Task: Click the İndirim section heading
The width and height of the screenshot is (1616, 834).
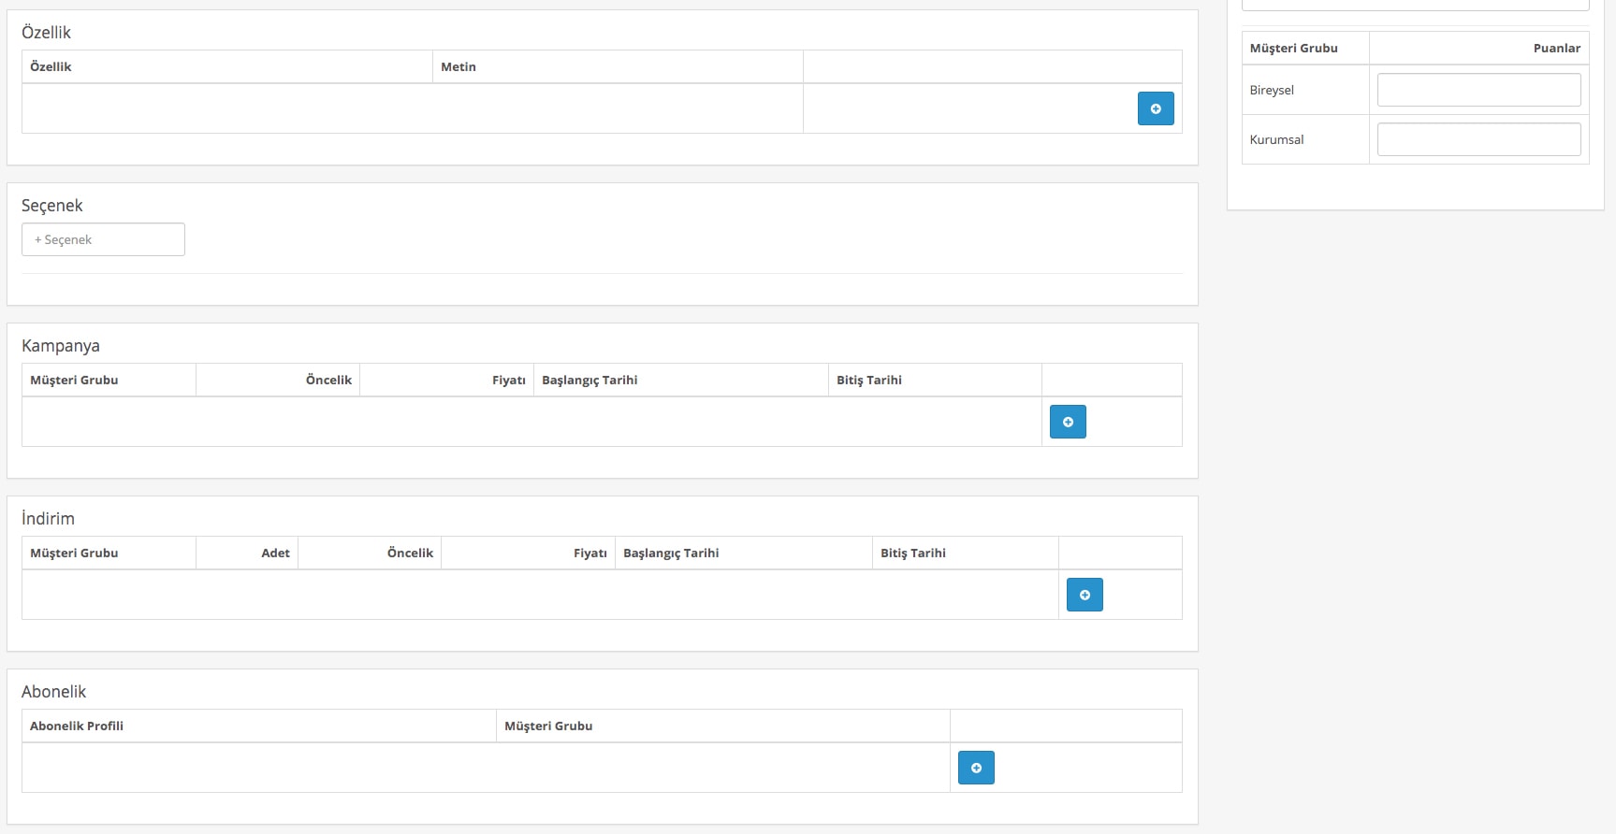Action: pyautogui.click(x=48, y=519)
